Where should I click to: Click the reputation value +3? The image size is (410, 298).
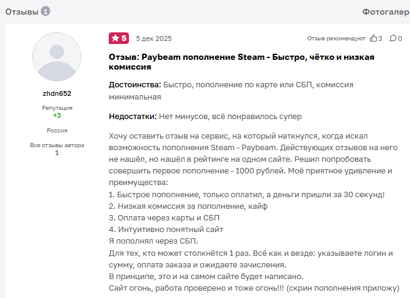57,115
